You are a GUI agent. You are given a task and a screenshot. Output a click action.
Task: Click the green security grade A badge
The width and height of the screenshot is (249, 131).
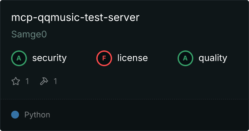click(x=19, y=58)
